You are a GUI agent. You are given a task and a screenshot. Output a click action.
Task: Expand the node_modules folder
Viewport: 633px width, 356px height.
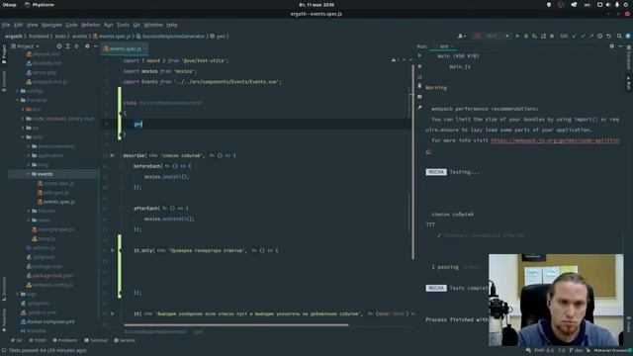pos(24,119)
